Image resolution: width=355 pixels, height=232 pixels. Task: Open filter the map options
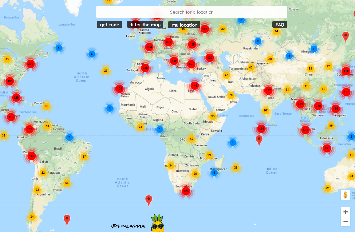pyautogui.click(x=146, y=25)
